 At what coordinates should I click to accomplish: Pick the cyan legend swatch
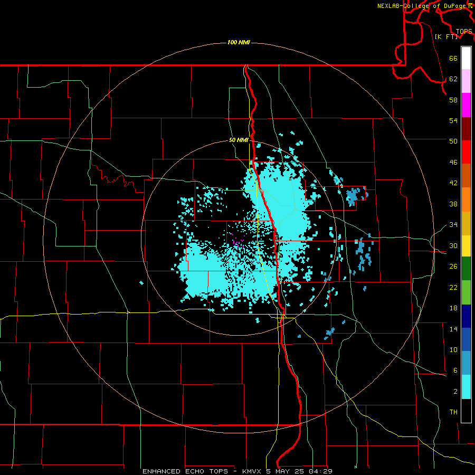pyautogui.click(x=466, y=387)
